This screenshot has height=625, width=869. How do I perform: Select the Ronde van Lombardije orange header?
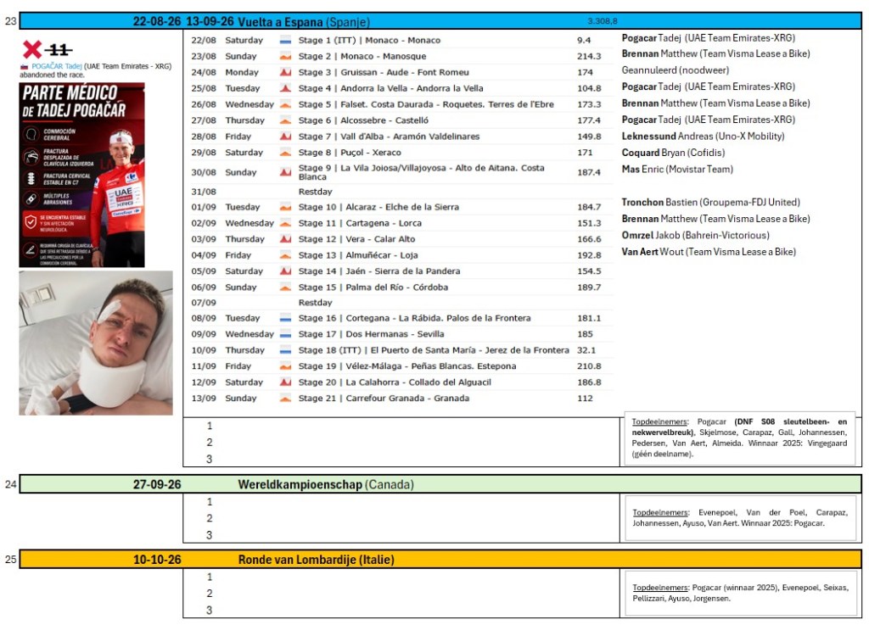(440, 559)
